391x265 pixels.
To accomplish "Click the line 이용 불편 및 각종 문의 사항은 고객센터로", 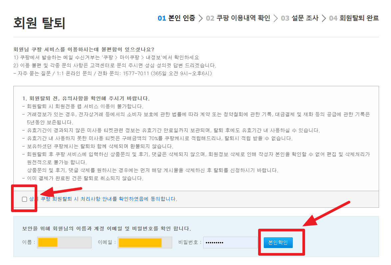I will pyautogui.click(x=115, y=65).
